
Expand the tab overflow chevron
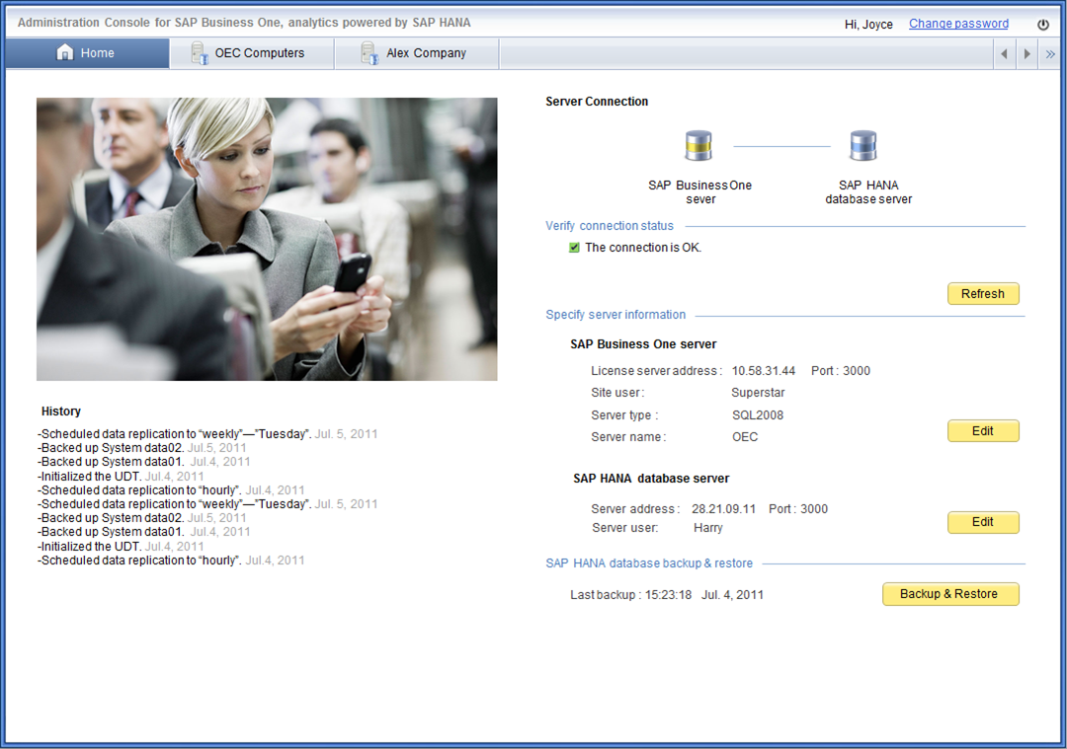1050,53
